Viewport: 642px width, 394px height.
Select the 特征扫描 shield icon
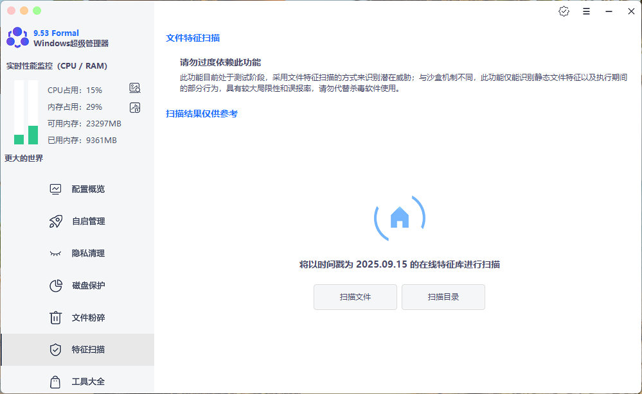[57, 350]
